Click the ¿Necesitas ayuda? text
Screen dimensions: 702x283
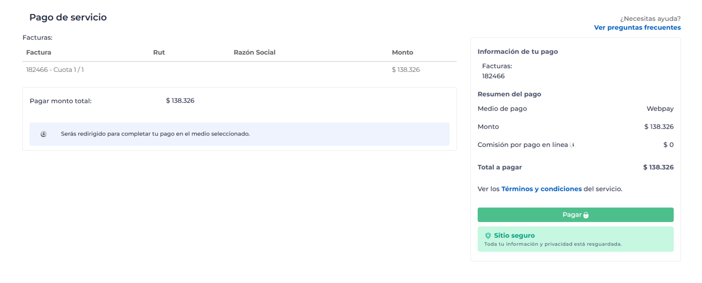(x=650, y=19)
